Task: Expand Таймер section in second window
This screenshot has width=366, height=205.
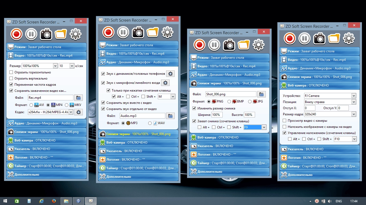Action: tap(138, 168)
